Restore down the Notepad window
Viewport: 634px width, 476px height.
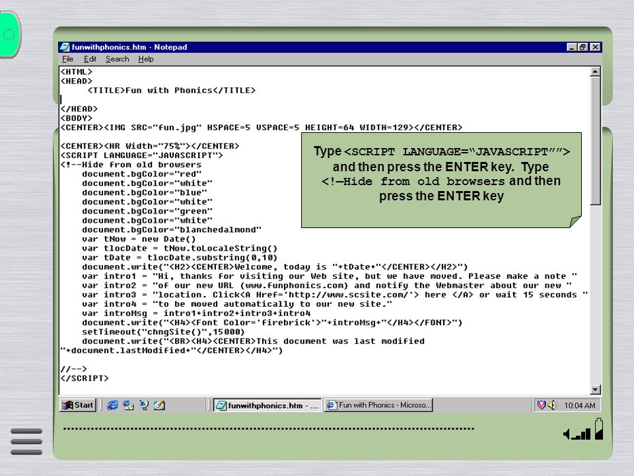coord(582,47)
